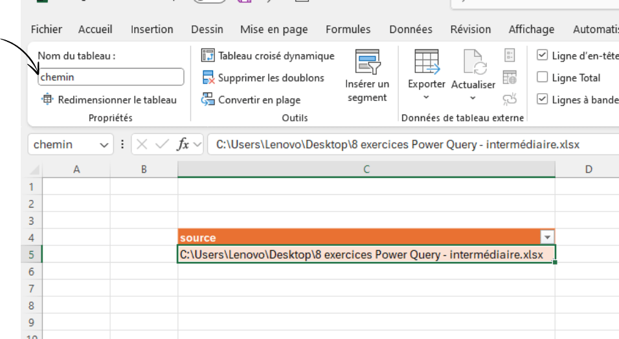Select column C header
619x339 pixels.
tap(366, 169)
